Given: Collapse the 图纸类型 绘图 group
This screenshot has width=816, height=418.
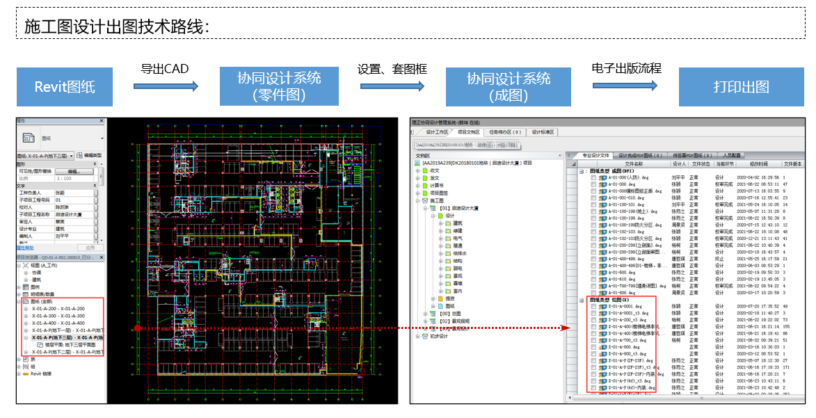Looking at the screenshot, I should pos(582,300).
